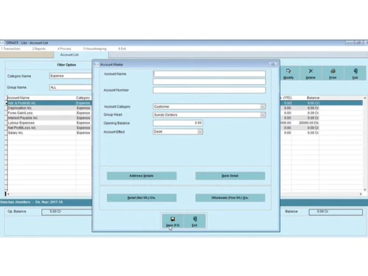368x276 pixels.
Task: Select the Depreciation A/c. row
Action: 49,108
